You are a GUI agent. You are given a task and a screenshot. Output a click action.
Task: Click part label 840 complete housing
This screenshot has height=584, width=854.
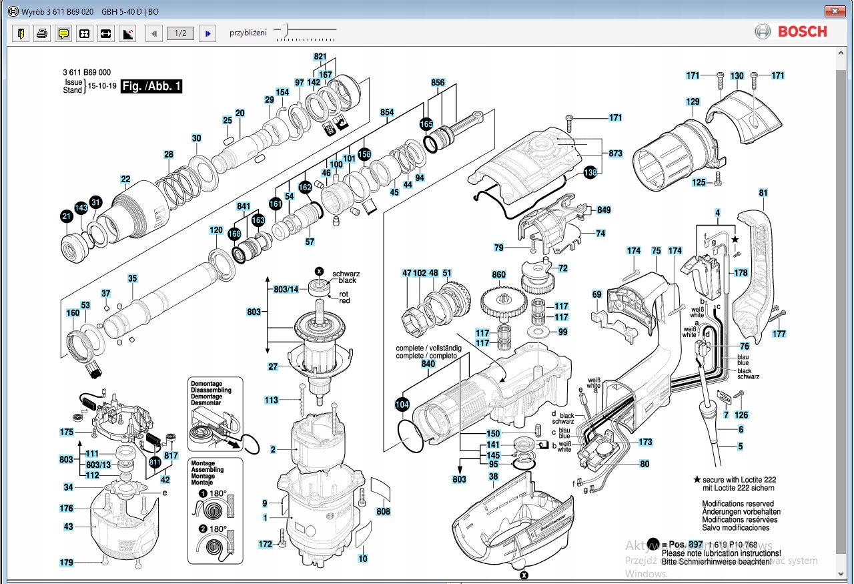click(428, 364)
